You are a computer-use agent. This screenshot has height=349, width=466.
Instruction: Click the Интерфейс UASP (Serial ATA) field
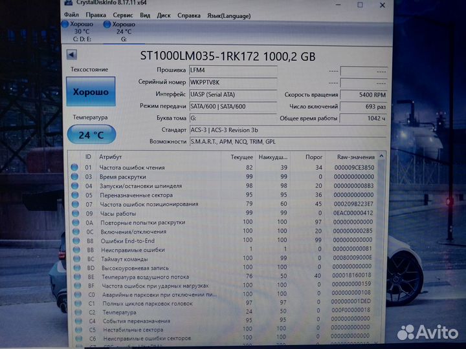pos(233,94)
